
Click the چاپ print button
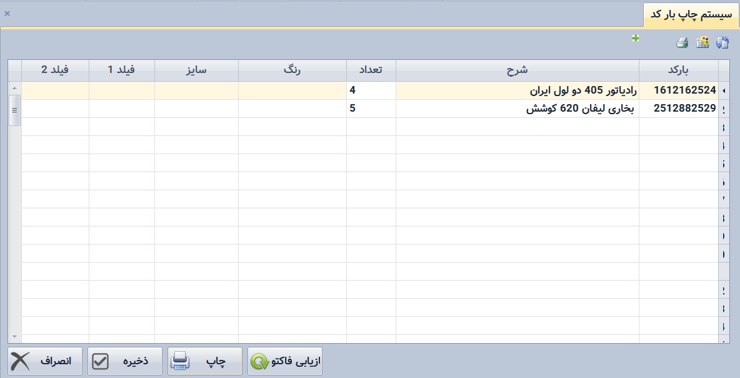point(204,361)
